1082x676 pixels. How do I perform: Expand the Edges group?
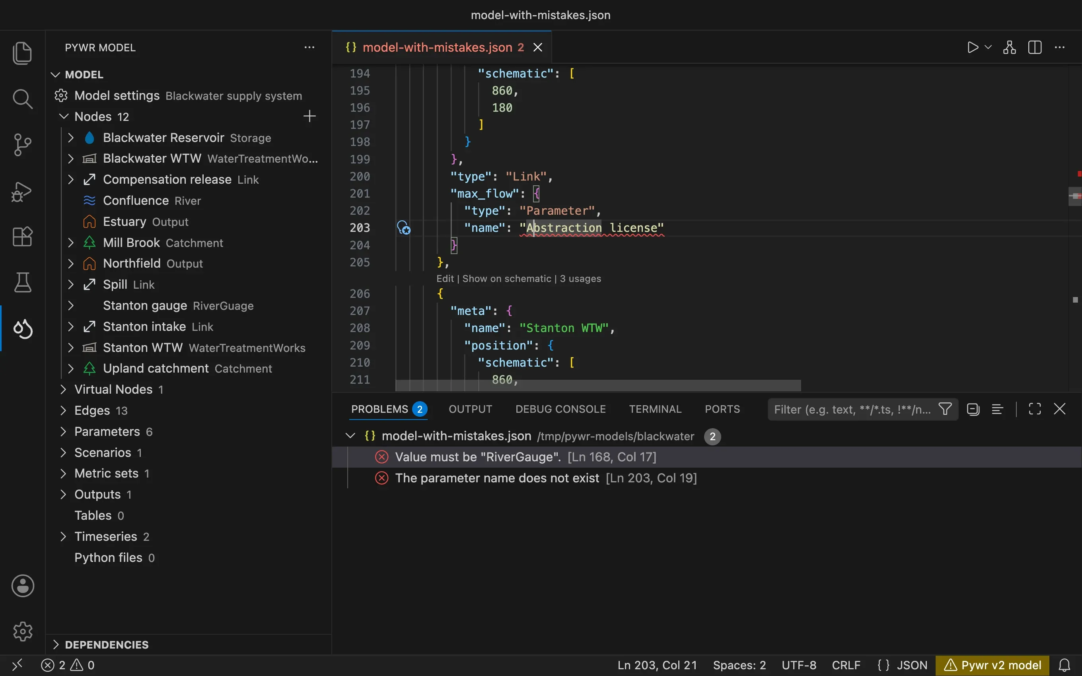(63, 410)
